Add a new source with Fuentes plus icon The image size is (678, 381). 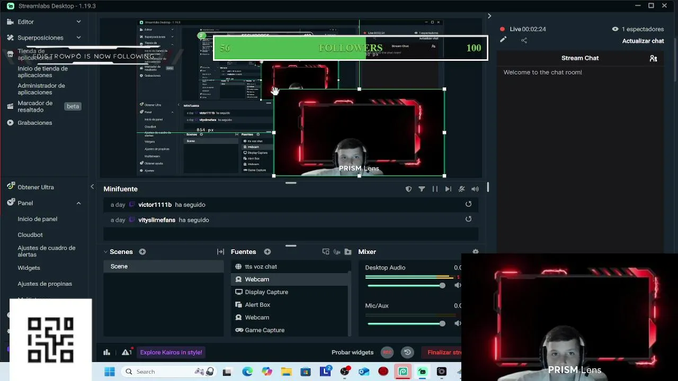[x=267, y=252]
